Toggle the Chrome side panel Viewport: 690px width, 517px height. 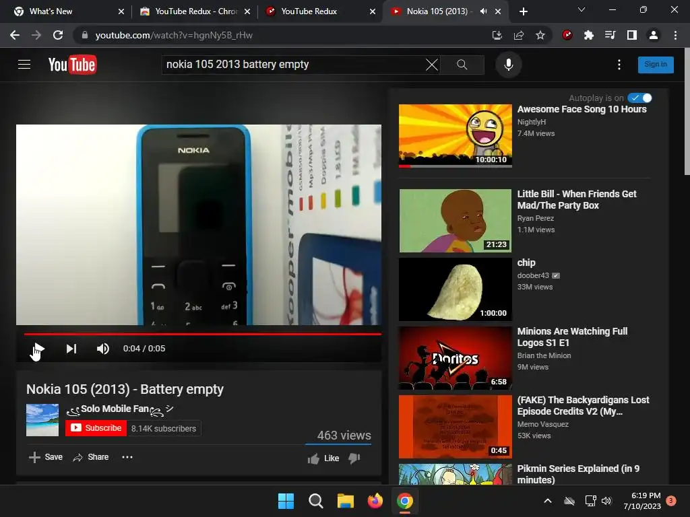tap(632, 35)
